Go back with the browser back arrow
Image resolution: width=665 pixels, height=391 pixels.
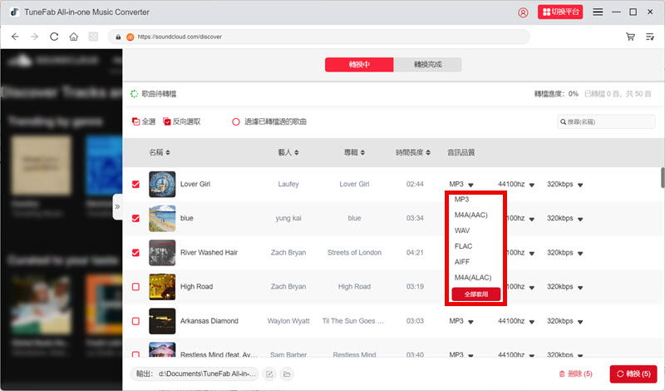point(15,37)
